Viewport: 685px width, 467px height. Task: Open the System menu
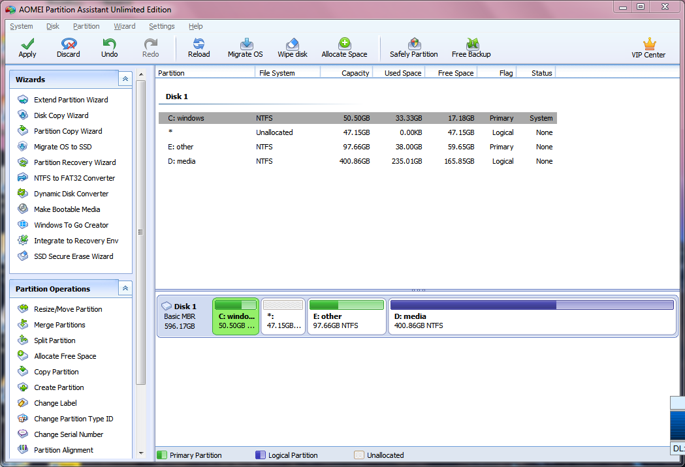[22, 26]
